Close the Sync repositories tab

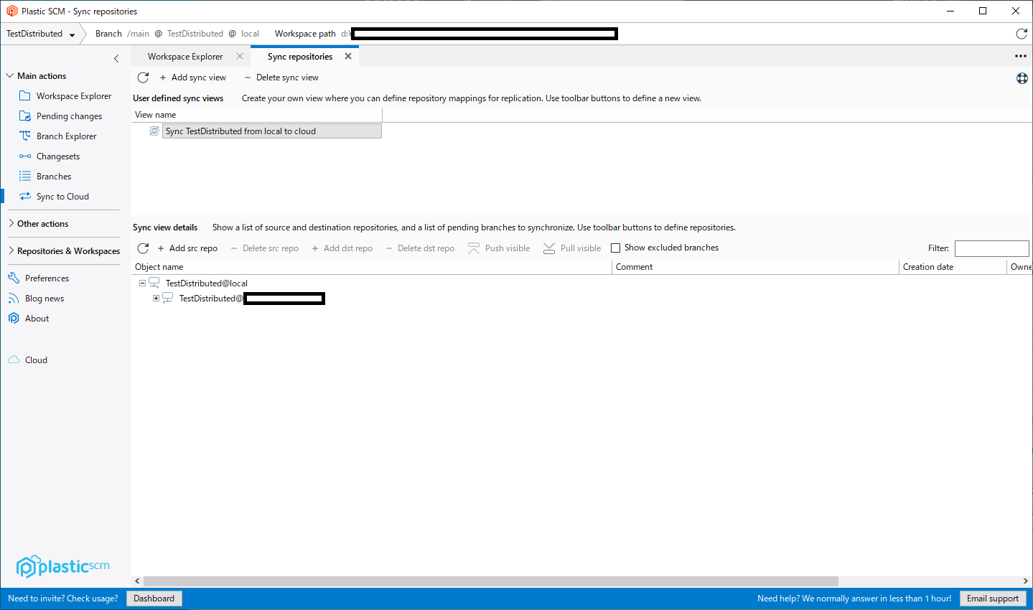click(x=348, y=56)
